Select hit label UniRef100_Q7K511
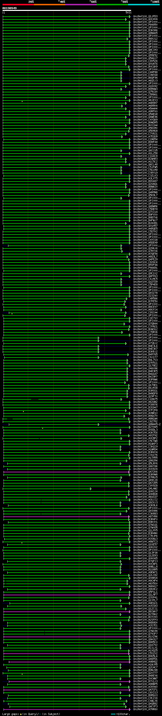Screen dimensions: 162x716 coord(145,363)
